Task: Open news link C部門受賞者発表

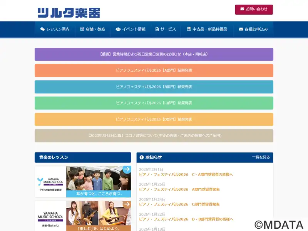Action: click(x=179, y=204)
